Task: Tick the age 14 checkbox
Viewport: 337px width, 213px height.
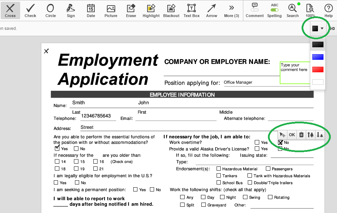Action: 57,161
